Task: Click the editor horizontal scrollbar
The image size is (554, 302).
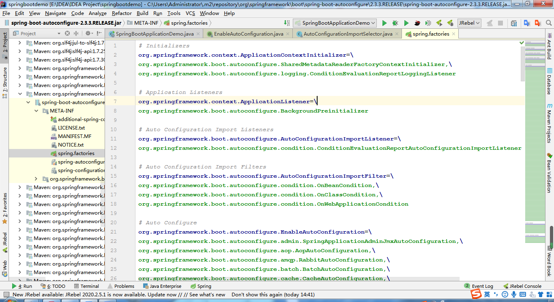Action: 298,279
